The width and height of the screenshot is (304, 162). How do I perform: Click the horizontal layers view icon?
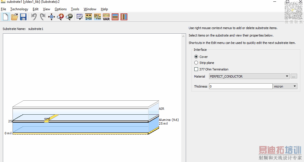tap(115, 17)
